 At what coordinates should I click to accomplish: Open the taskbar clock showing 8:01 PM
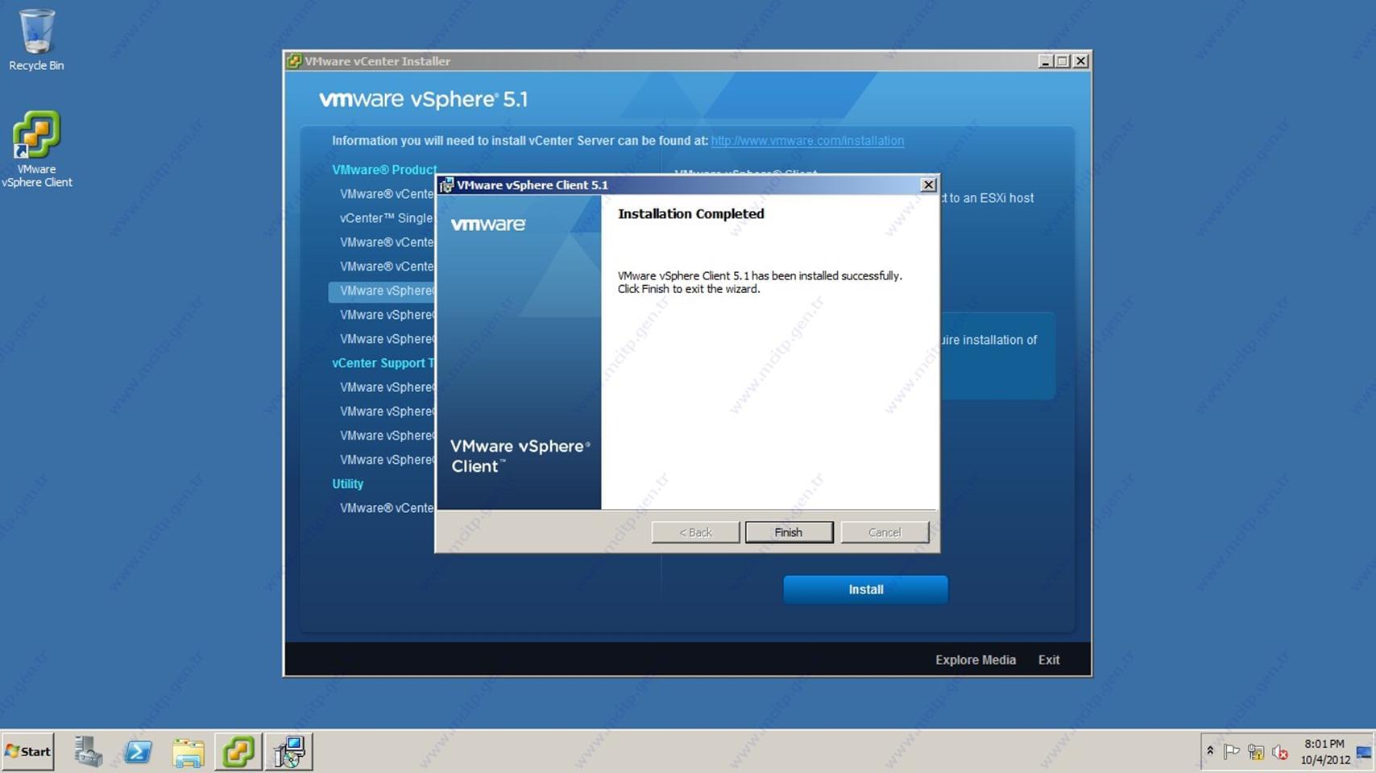[x=1324, y=751]
